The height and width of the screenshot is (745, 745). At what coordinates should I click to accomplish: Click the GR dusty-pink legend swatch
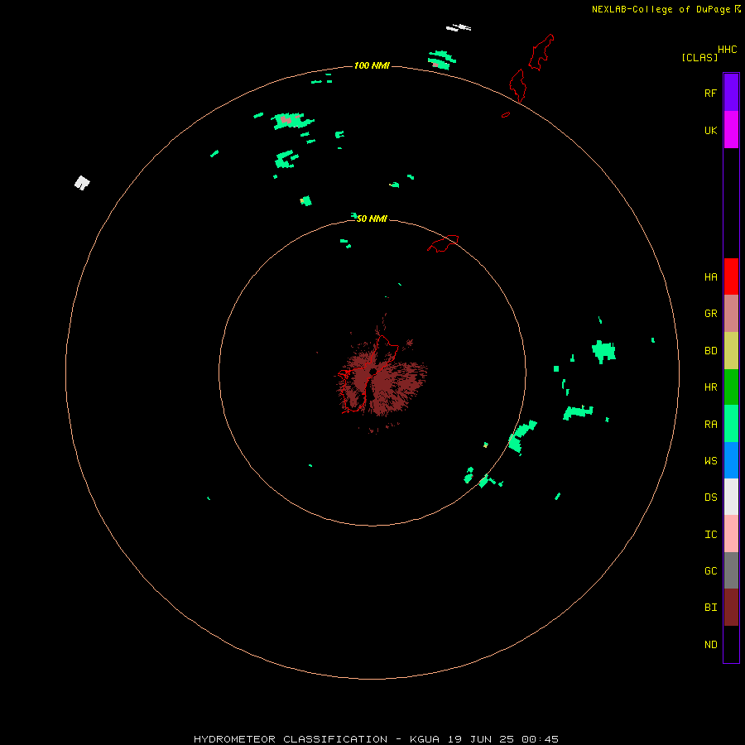(x=731, y=314)
